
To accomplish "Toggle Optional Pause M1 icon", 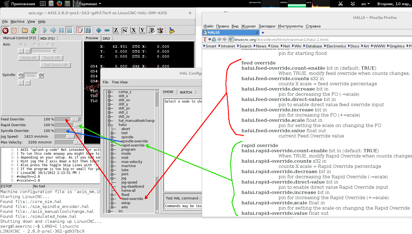I will click(88, 30).
